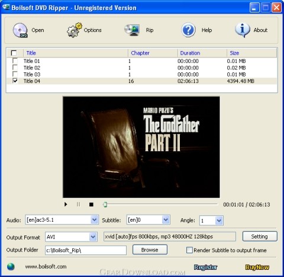The image size is (284, 277).
Task: Expand the Output Format AVI dropdown
Action: pyautogui.click(x=93, y=237)
